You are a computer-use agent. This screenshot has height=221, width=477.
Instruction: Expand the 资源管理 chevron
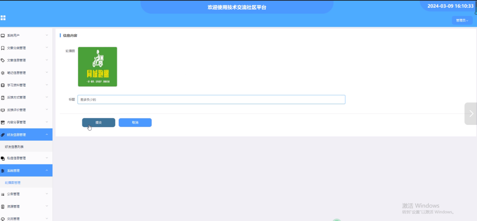(x=47, y=206)
